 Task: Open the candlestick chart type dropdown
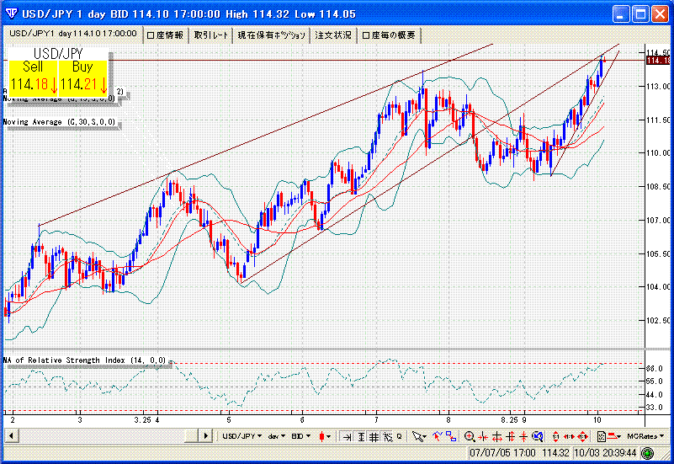pos(324,436)
